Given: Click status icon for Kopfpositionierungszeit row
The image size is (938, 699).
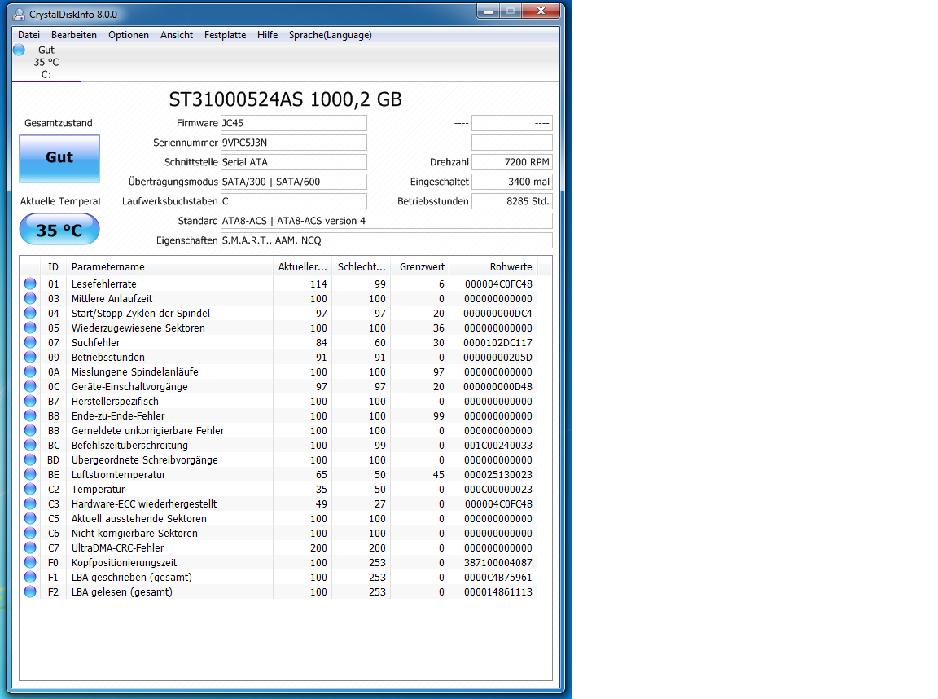Looking at the screenshot, I should (30, 562).
